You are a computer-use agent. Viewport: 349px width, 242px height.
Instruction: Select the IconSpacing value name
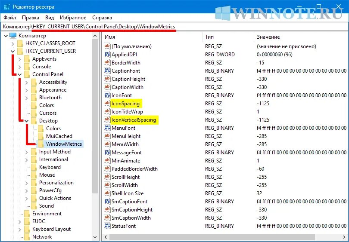click(125, 104)
